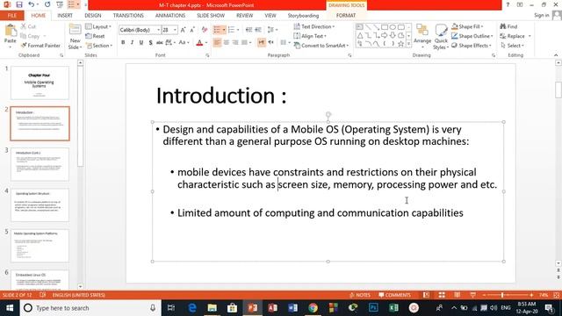Image resolution: width=562 pixels, height=316 pixels.
Task: Switch to the SLIDE SHOW tab
Action: pos(211,16)
